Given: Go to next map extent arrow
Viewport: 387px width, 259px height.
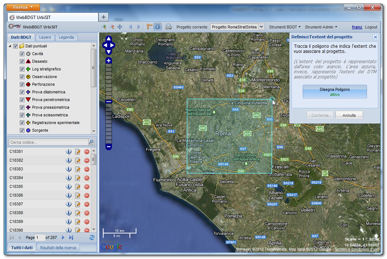Looking at the screenshot, I should click(x=139, y=27).
